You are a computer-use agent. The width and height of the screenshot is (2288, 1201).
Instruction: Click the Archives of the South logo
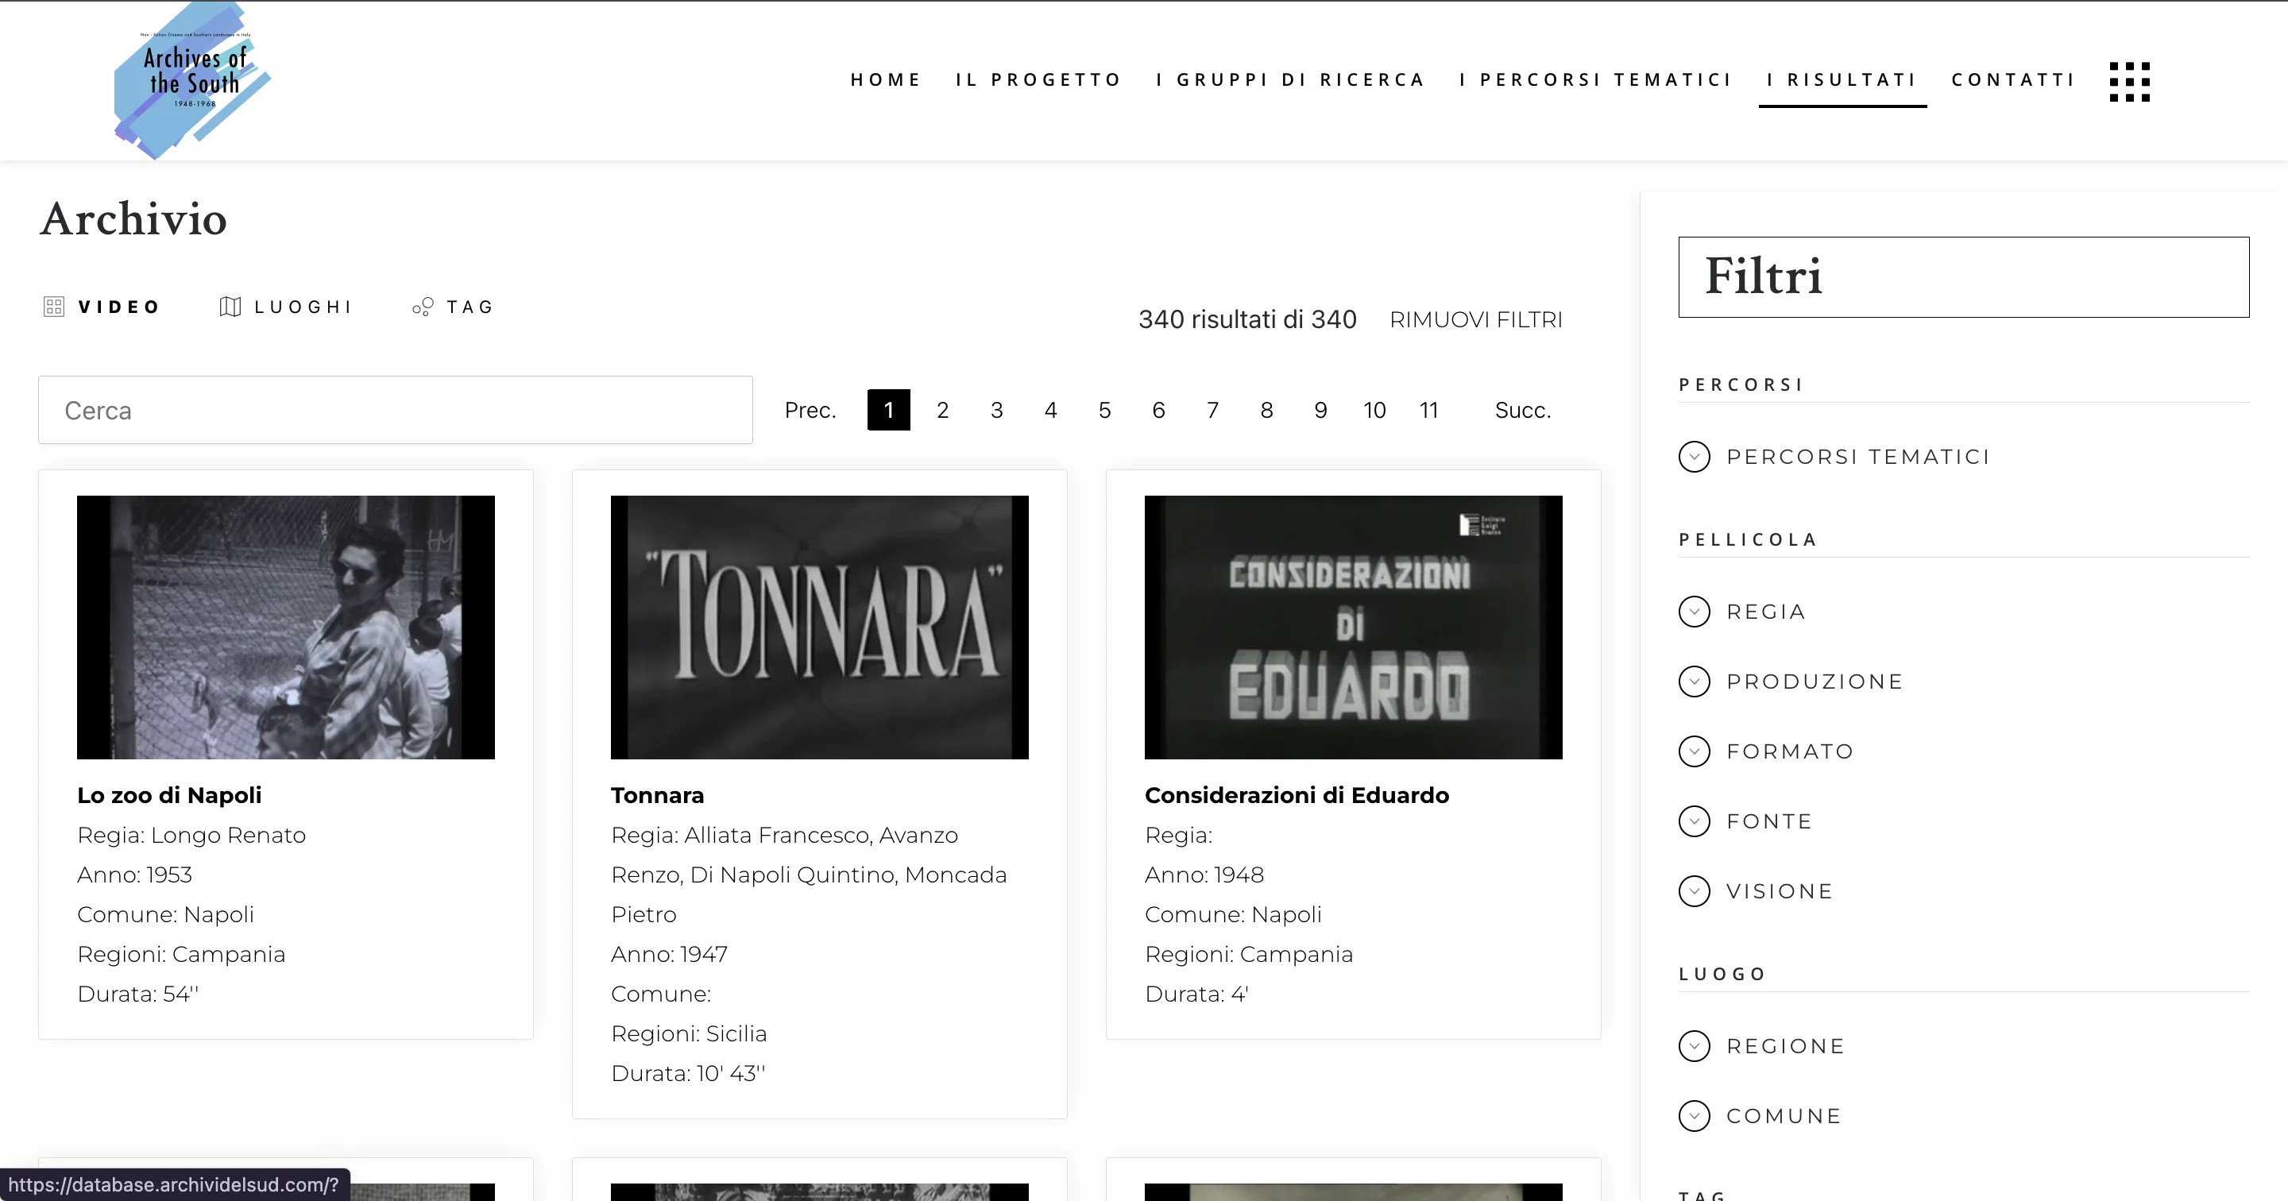(193, 81)
